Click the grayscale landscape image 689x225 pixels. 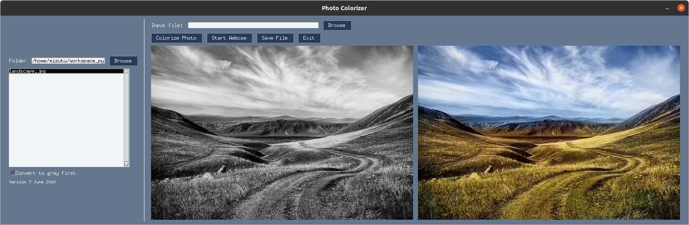pos(282,133)
